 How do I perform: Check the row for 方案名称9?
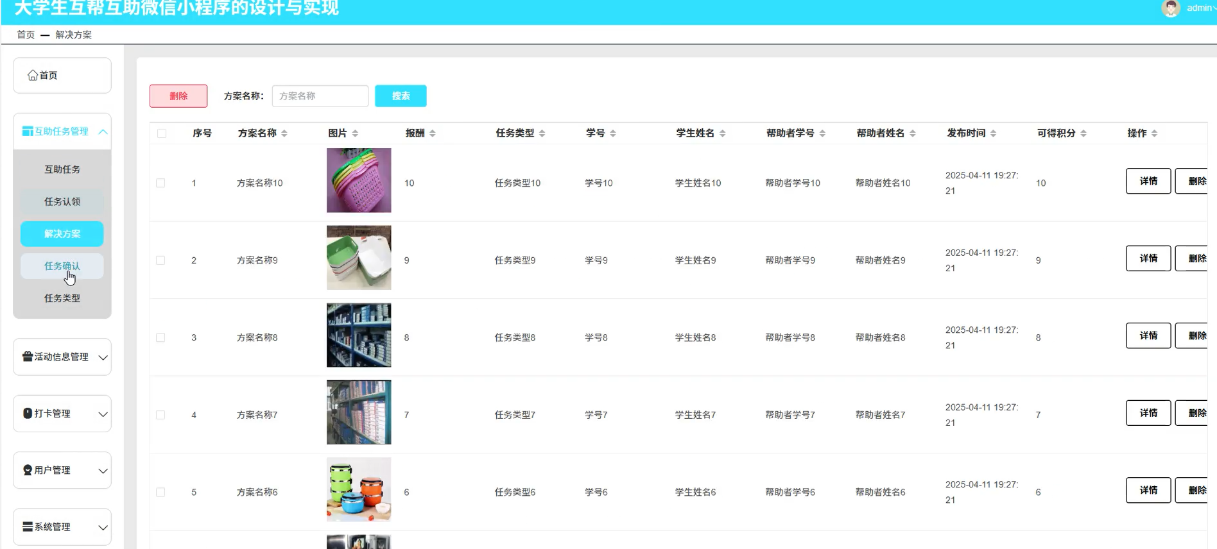(x=160, y=260)
